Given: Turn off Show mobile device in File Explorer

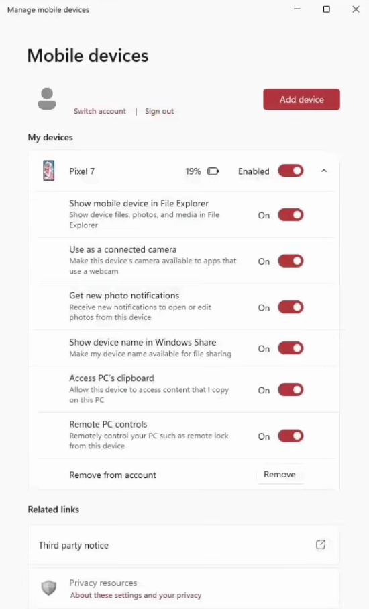Looking at the screenshot, I should [291, 215].
